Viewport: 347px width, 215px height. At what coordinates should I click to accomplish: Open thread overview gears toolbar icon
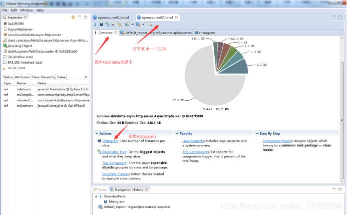[x=119, y=25]
